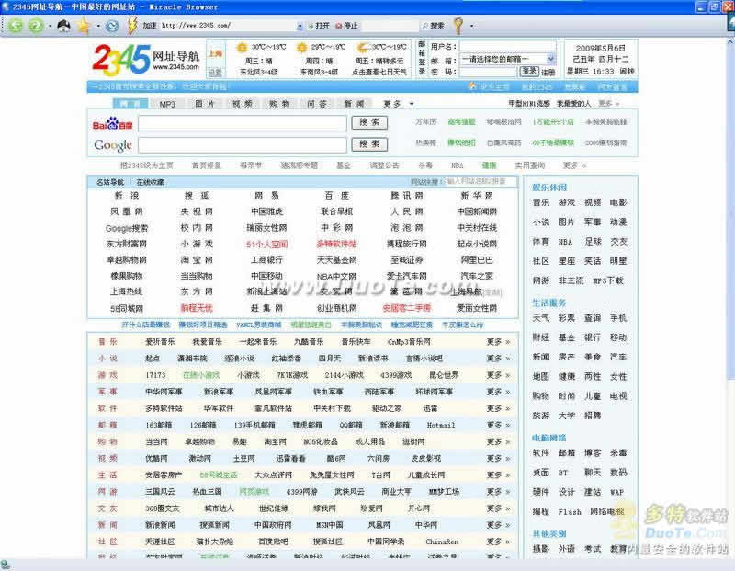The image size is (735, 571).
Task: Click the 密码 password input field
Action: click(489, 72)
